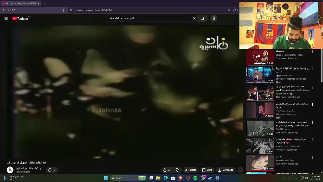Play the وليد إسماعيل stream thumbnail

pos(260,75)
